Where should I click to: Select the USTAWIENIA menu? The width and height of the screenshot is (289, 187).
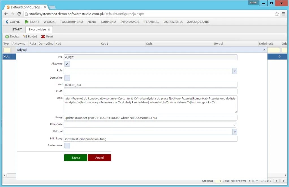click(173, 22)
